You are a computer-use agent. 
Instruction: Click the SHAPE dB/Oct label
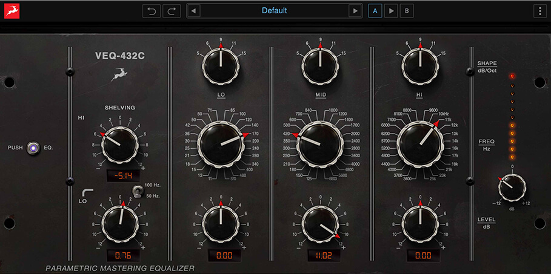487,67
